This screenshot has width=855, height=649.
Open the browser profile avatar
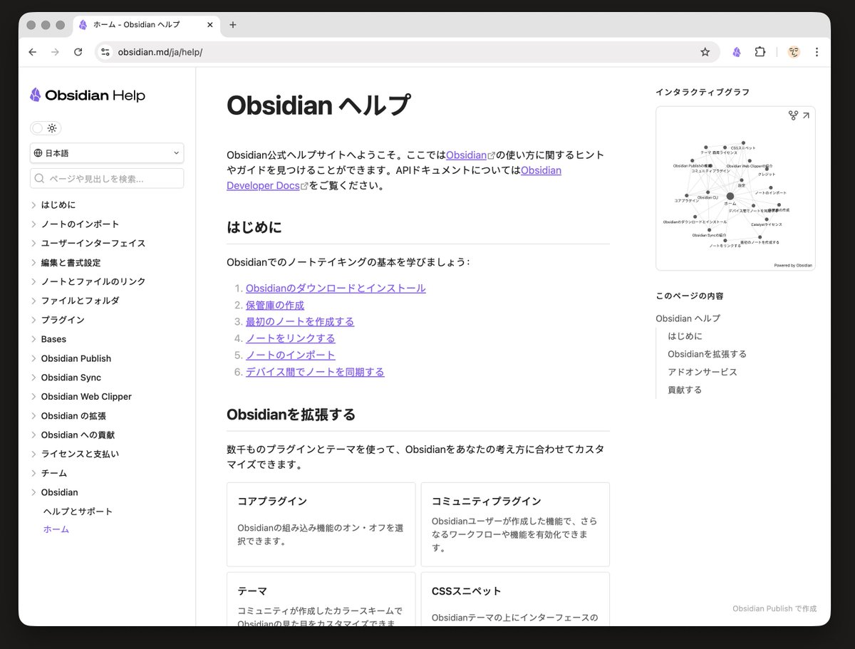pyautogui.click(x=794, y=52)
